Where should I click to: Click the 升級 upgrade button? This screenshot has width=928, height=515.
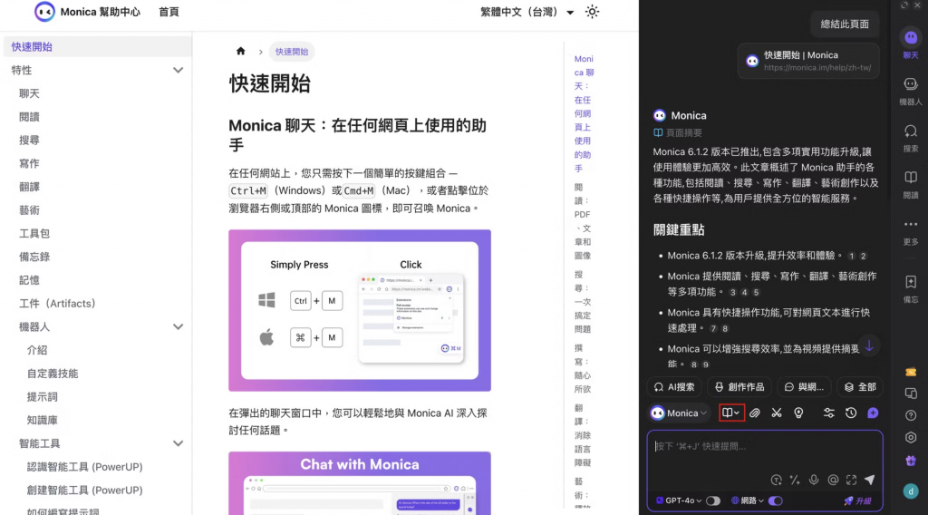point(858,500)
